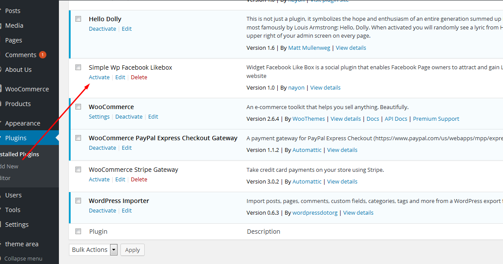Open wordpressdotorg author link

point(315,212)
